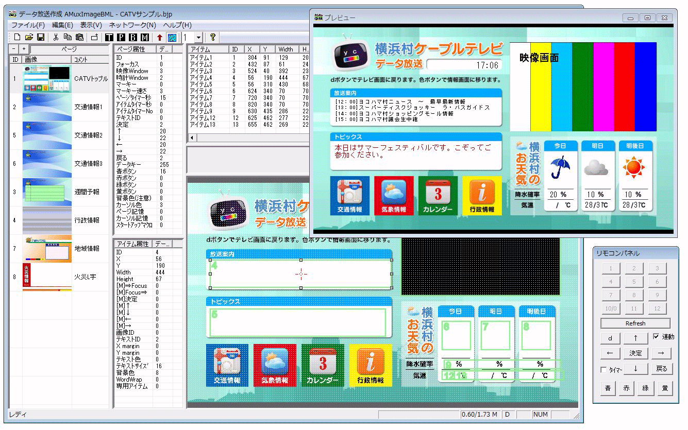Screen dimensions: 688x430
Task: Click the 背景色(注意) page attribute row
Action: pos(147,198)
